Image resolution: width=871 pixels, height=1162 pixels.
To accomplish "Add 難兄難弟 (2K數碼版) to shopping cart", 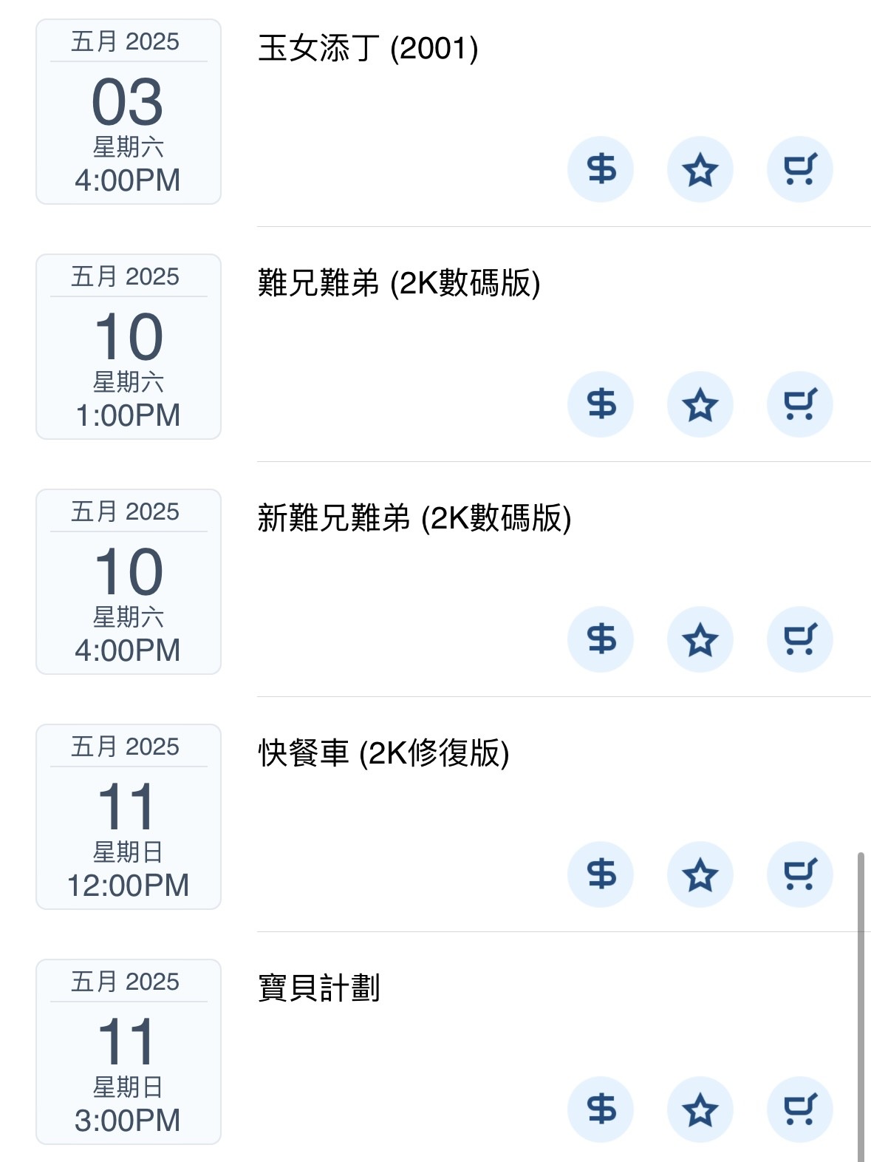I will [800, 404].
